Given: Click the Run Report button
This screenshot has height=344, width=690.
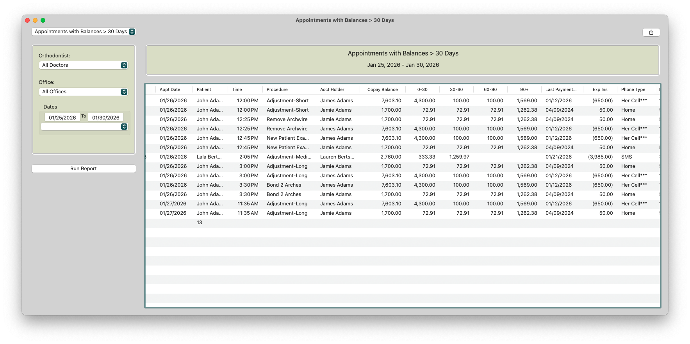Looking at the screenshot, I should point(84,169).
